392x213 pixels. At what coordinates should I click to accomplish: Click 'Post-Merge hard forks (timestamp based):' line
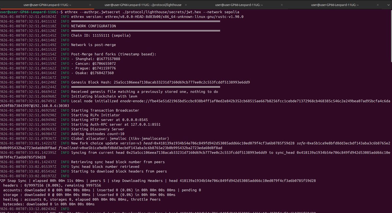(x=114, y=54)
